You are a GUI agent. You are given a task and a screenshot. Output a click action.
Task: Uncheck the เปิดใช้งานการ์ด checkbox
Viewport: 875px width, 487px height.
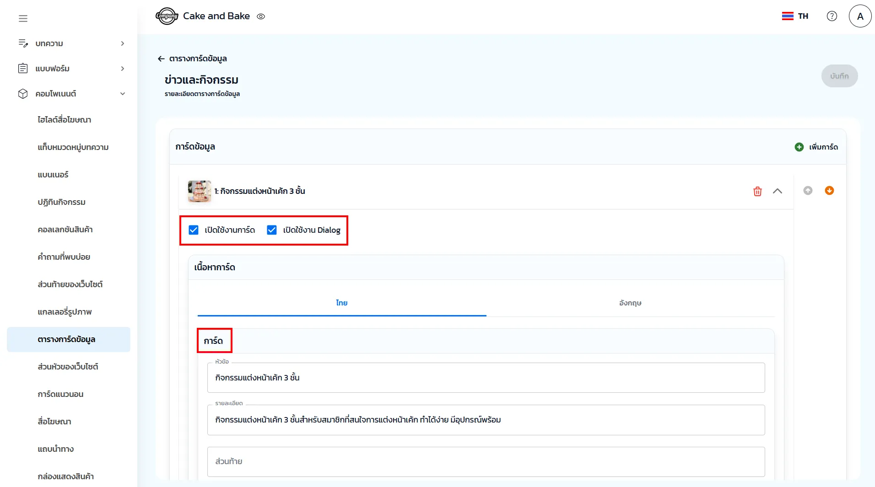tap(194, 230)
